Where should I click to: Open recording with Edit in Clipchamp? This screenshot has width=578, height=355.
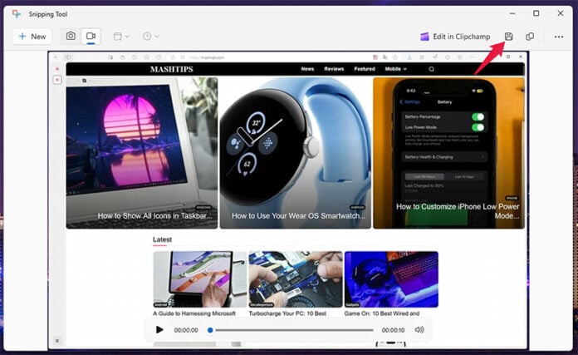467,37
